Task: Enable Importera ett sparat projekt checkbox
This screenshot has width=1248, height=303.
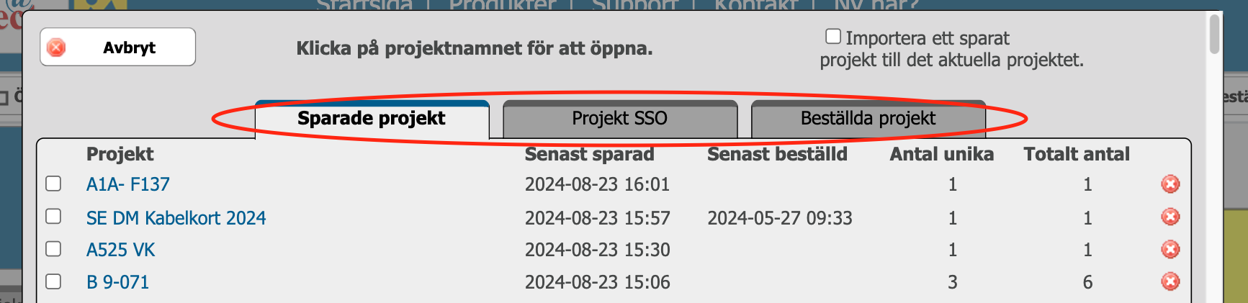Action: [832, 37]
